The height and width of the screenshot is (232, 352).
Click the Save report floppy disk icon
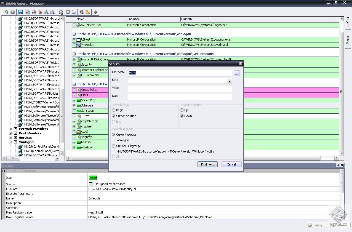click(x=20, y=12)
